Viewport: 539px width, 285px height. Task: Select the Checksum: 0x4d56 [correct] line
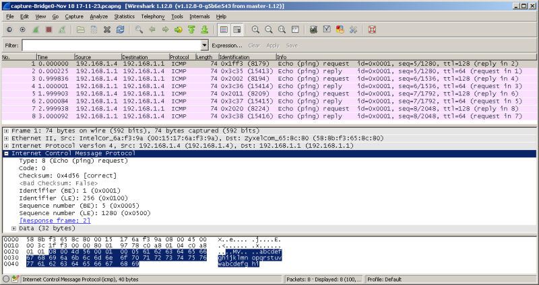click(68, 175)
